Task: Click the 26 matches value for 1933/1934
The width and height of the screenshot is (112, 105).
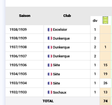Action: [105, 83]
